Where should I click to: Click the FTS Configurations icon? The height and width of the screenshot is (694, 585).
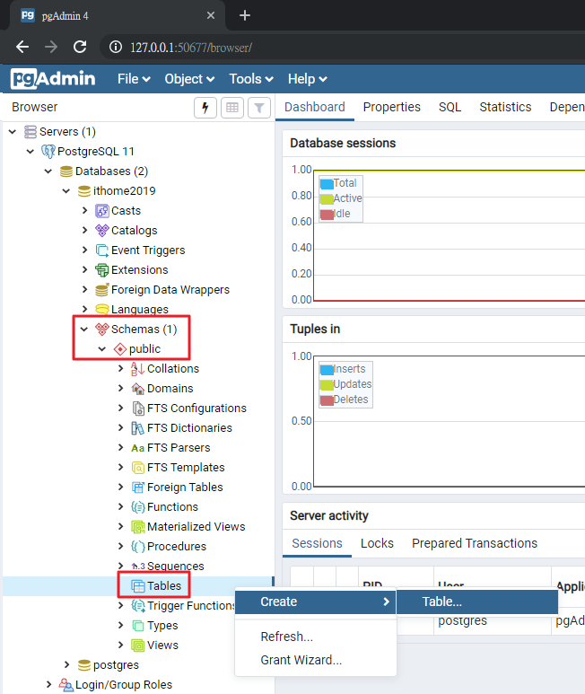click(138, 408)
